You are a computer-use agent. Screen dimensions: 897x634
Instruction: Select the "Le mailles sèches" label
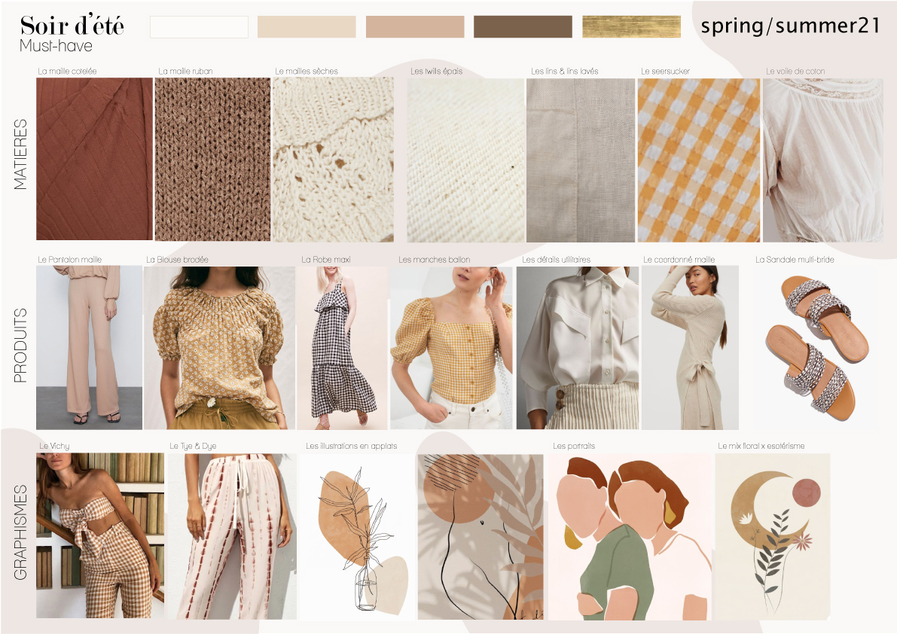307,72
